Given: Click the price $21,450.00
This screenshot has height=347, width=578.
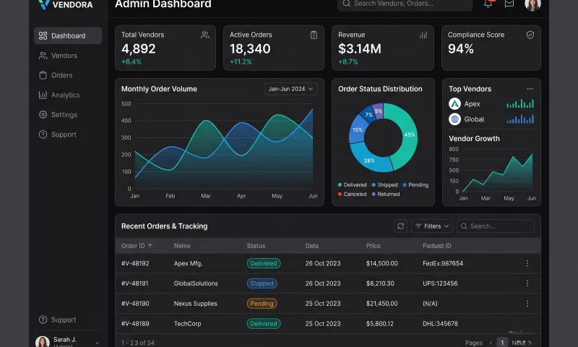Looking at the screenshot, I should [382, 304].
